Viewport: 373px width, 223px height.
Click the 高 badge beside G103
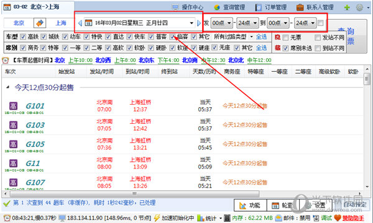[x=13, y=125]
